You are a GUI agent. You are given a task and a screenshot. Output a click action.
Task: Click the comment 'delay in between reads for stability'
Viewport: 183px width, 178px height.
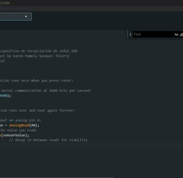click(x=48, y=140)
